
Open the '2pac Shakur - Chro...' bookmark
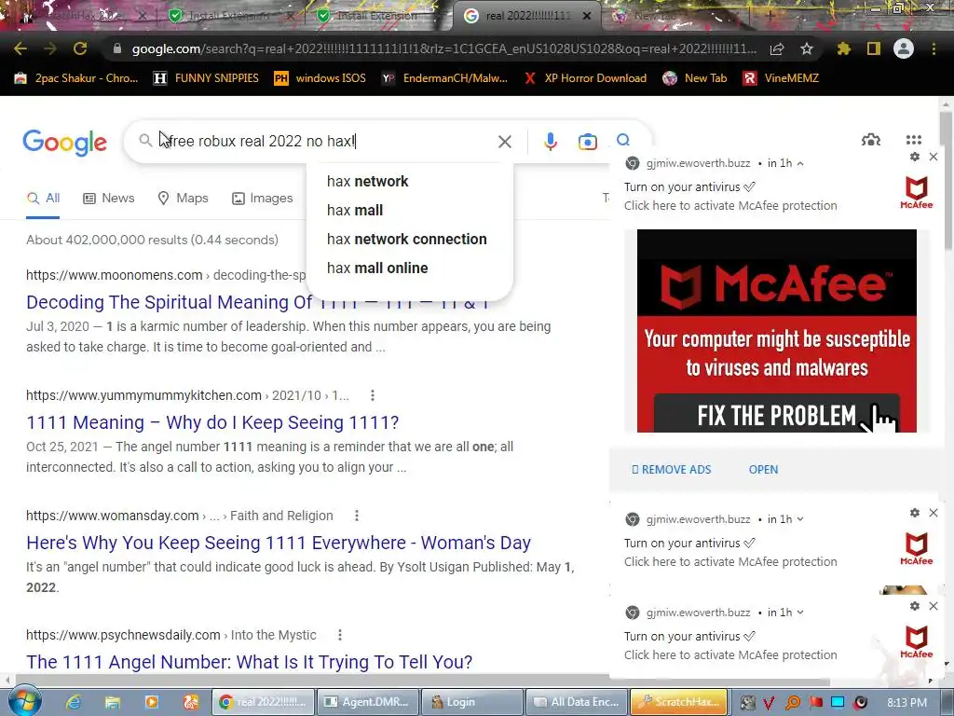76,78
